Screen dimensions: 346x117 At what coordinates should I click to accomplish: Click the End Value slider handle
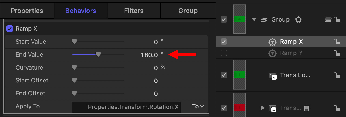[x=98, y=54]
